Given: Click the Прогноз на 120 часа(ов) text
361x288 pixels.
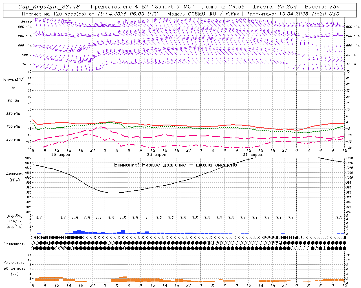Looking at the screenshot, I should coord(54,13).
